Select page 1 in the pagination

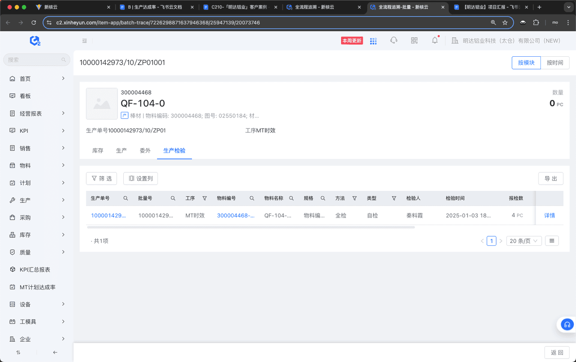click(x=491, y=241)
